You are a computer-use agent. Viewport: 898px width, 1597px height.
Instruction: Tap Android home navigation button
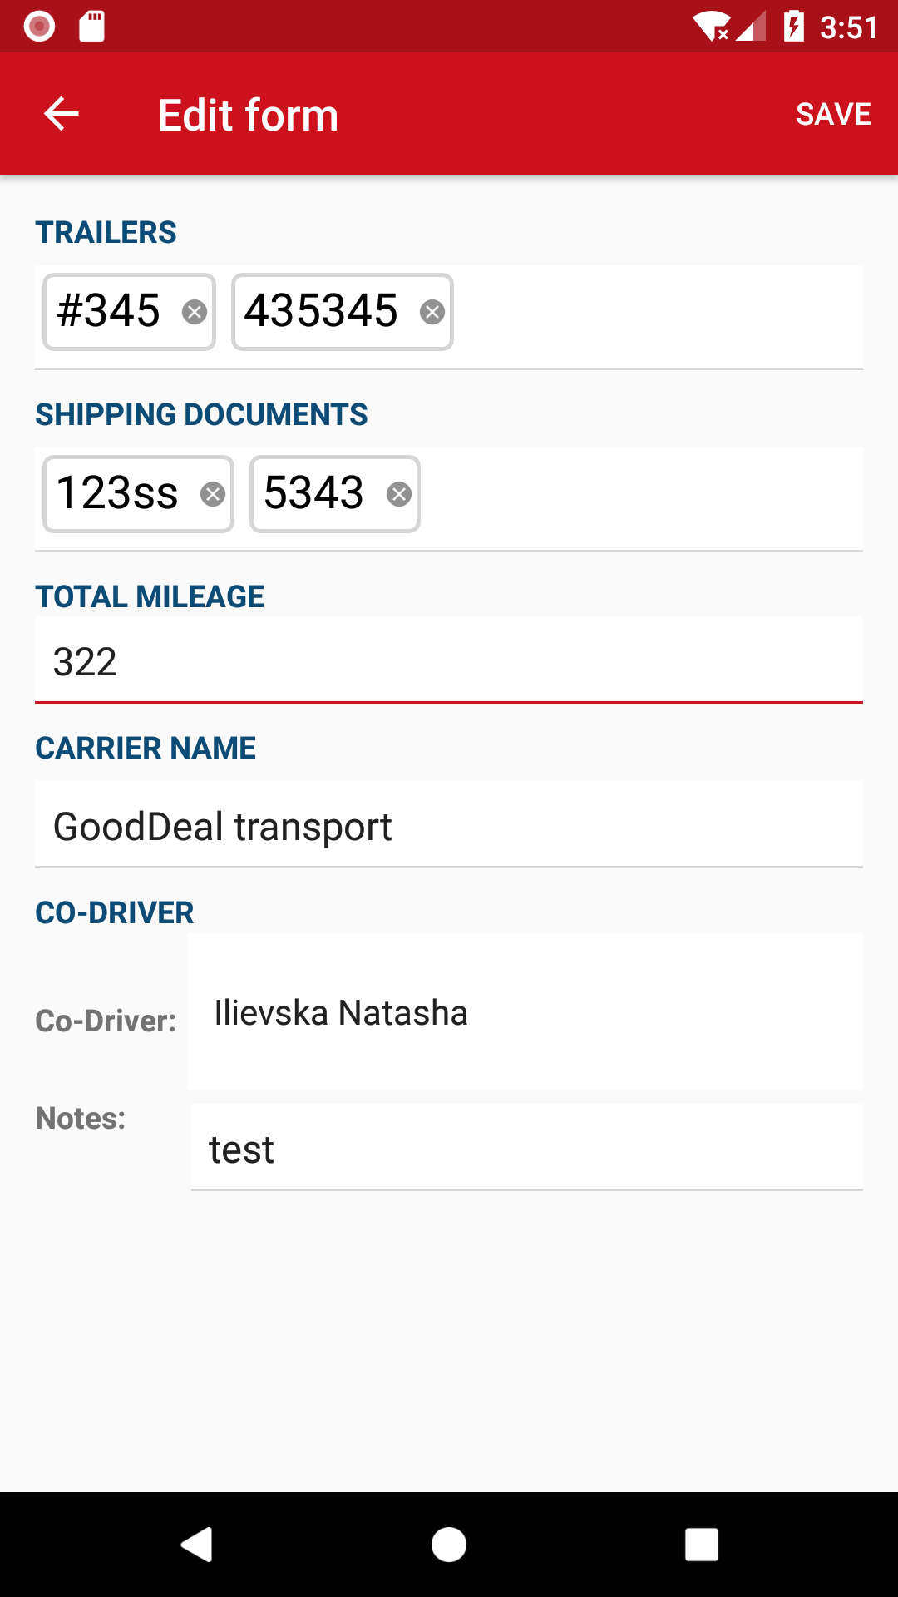click(x=449, y=1545)
